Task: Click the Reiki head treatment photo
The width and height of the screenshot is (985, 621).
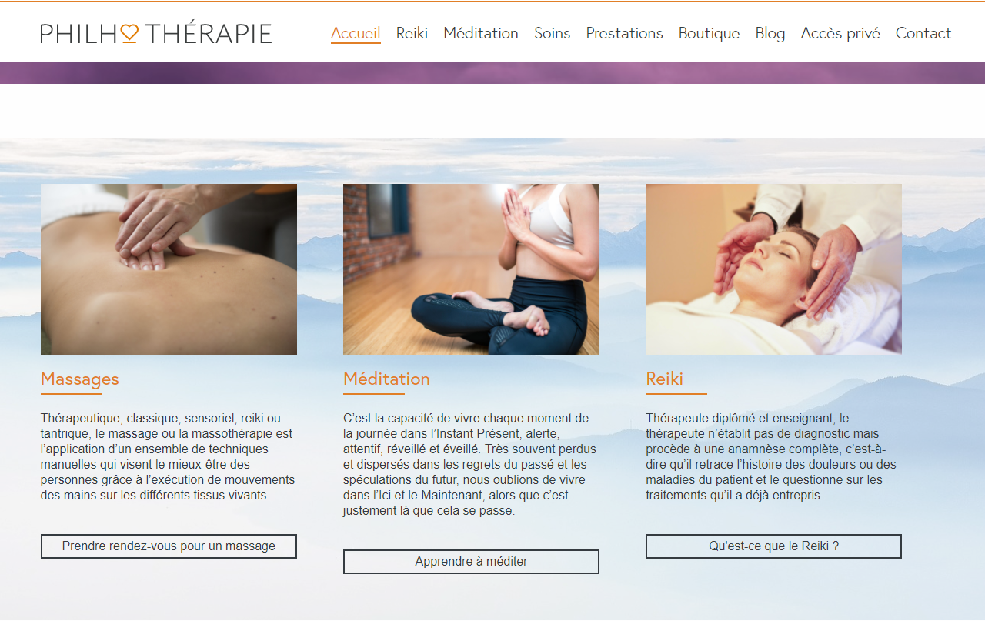Action: [x=773, y=269]
